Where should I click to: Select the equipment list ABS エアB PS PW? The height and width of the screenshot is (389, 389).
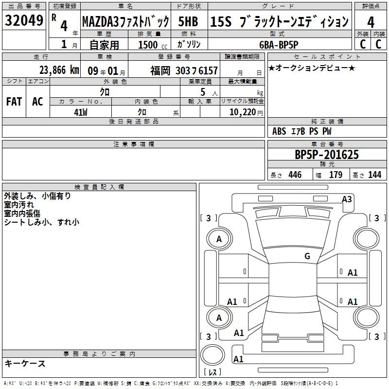pos(301,131)
